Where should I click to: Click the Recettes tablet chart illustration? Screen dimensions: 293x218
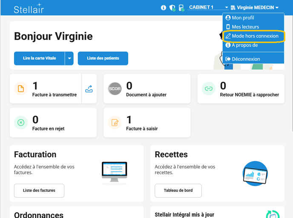(255, 173)
